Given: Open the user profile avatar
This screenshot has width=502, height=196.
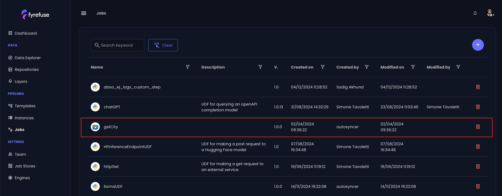Looking at the screenshot, I should [490, 13].
